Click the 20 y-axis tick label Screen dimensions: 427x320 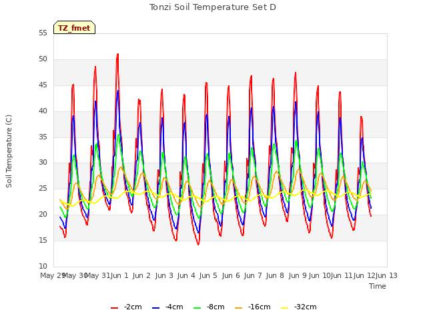[x=43, y=215]
